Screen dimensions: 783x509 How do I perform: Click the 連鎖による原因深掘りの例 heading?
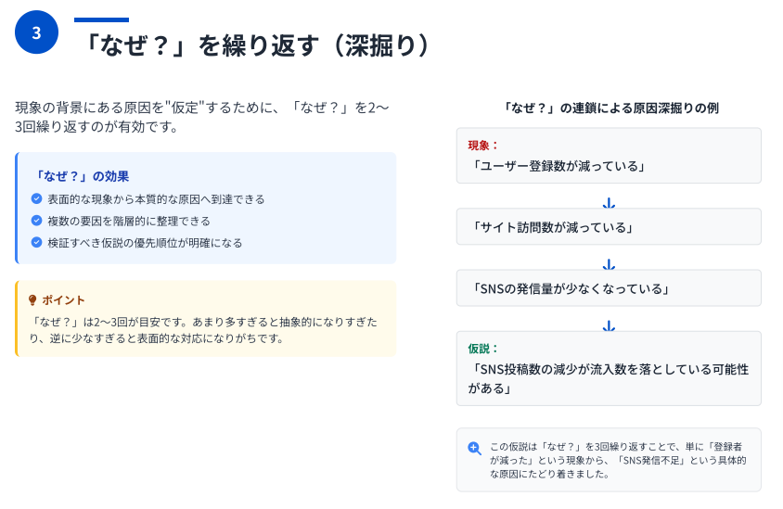(x=610, y=108)
